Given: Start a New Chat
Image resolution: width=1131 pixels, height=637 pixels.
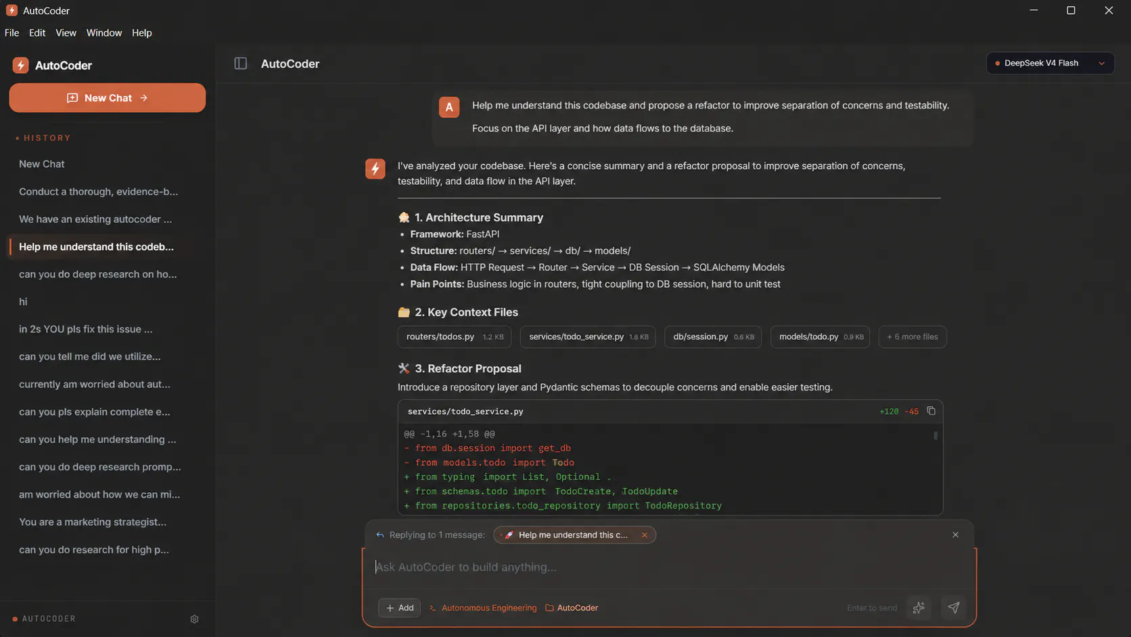Looking at the screenshot, I should 108,97.
